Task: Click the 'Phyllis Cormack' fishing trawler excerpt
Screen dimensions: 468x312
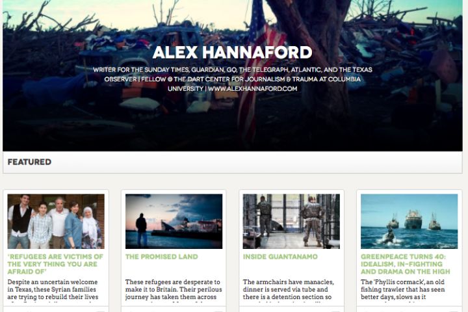Action: pyautogui.click(x=402, y=289)
